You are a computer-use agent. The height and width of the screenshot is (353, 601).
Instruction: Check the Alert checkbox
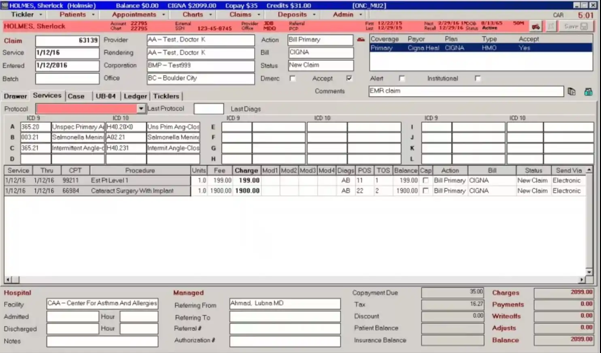pyautogui.click(x=402, y=78)
